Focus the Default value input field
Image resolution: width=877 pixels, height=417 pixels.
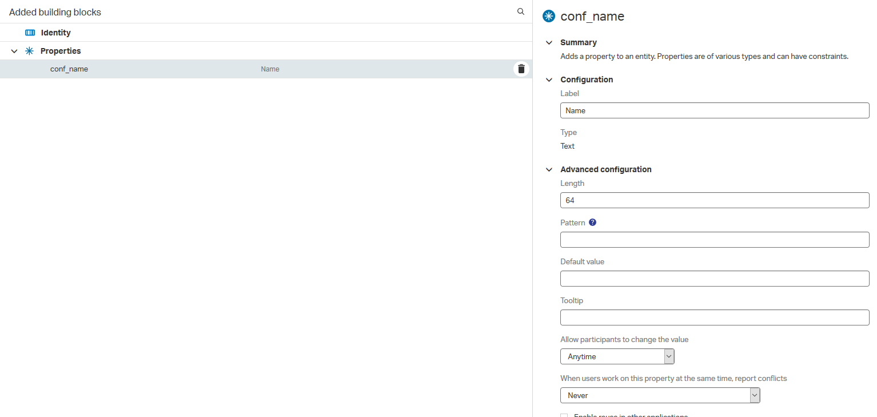pyautogui.click(x=714, y=279)
